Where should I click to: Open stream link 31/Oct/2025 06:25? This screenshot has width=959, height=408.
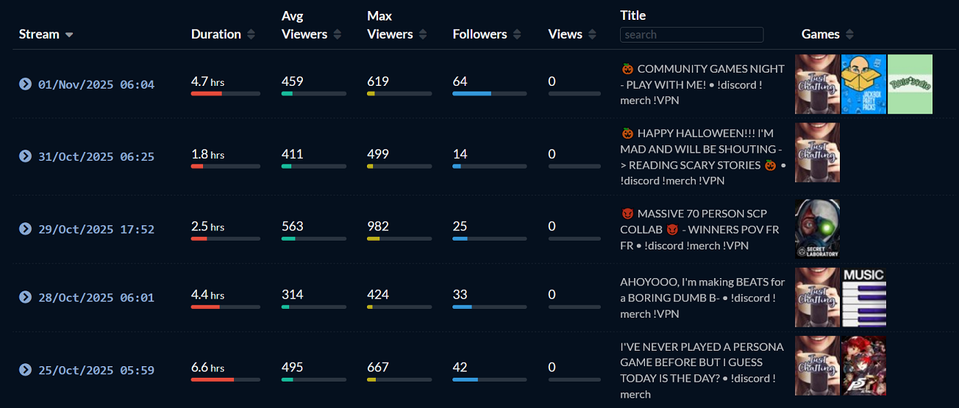[96, 156]
